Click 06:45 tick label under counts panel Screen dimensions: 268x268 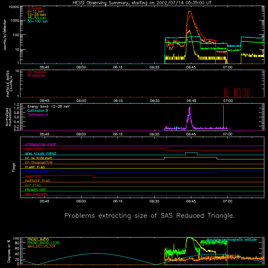pyautogui.click(x=191, y=67)
